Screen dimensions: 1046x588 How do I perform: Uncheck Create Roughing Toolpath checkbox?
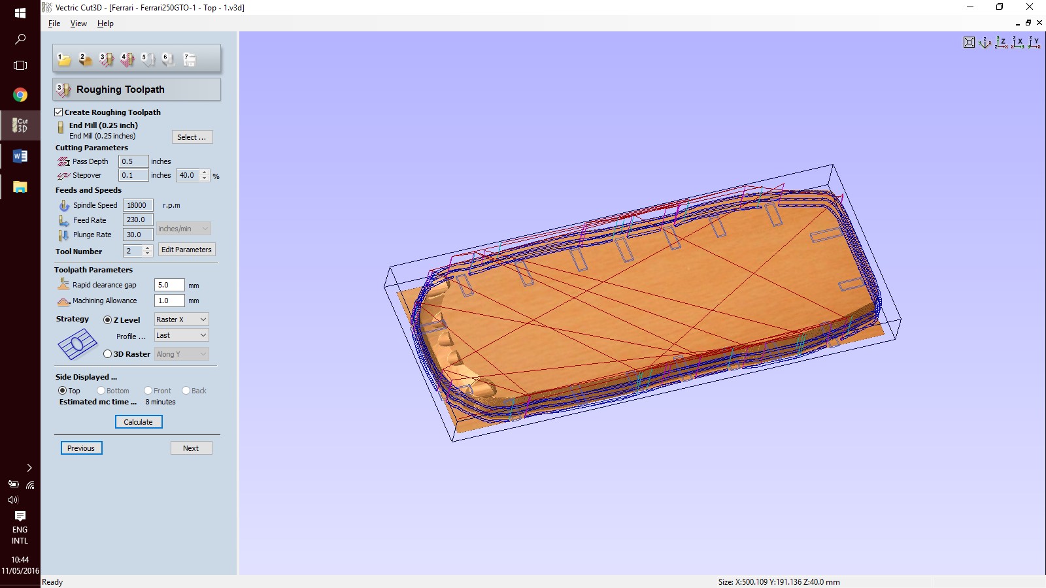tap(59, 112)
